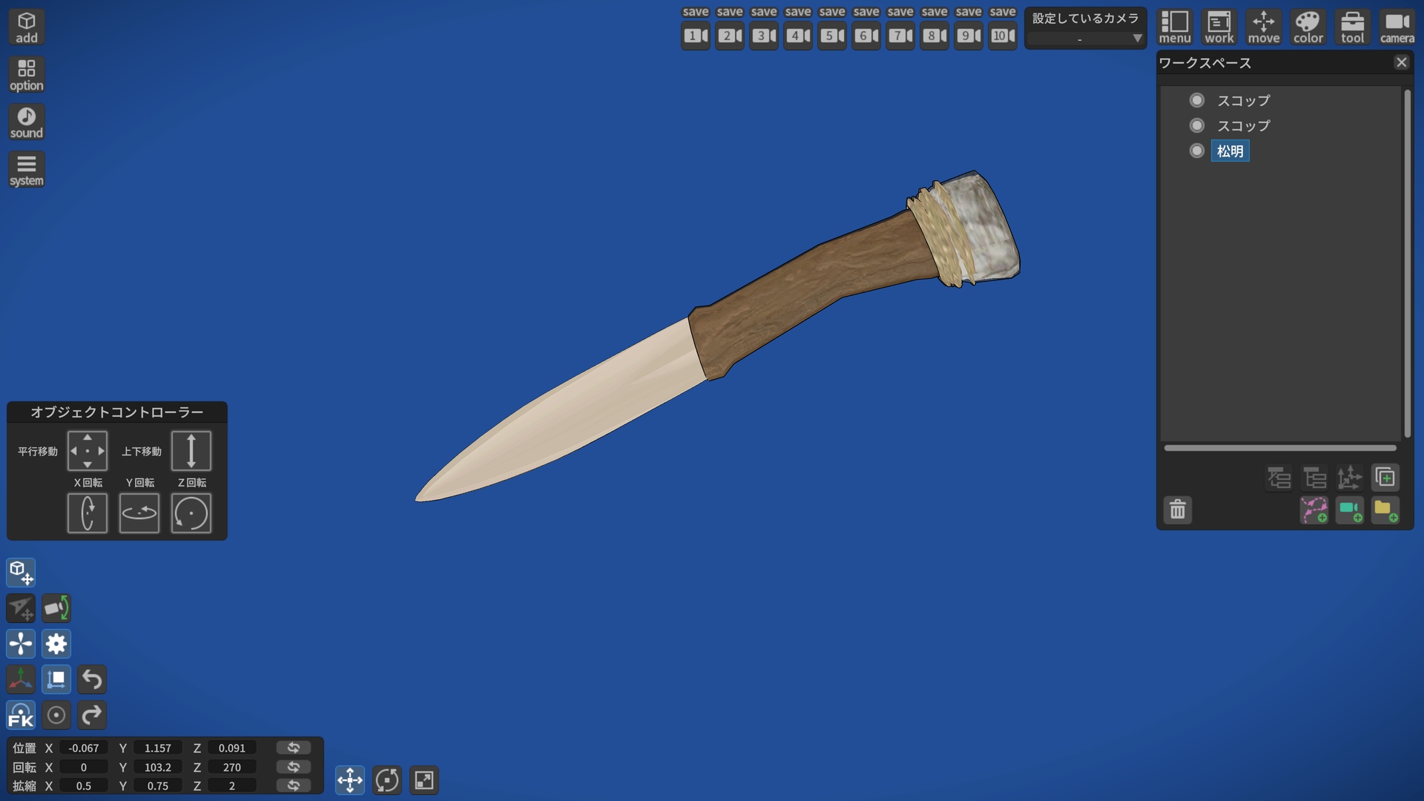Viewport: 1424px width, 801px height.
Task: Click the undo arrow icon
Action: click(x=92, y=679)
